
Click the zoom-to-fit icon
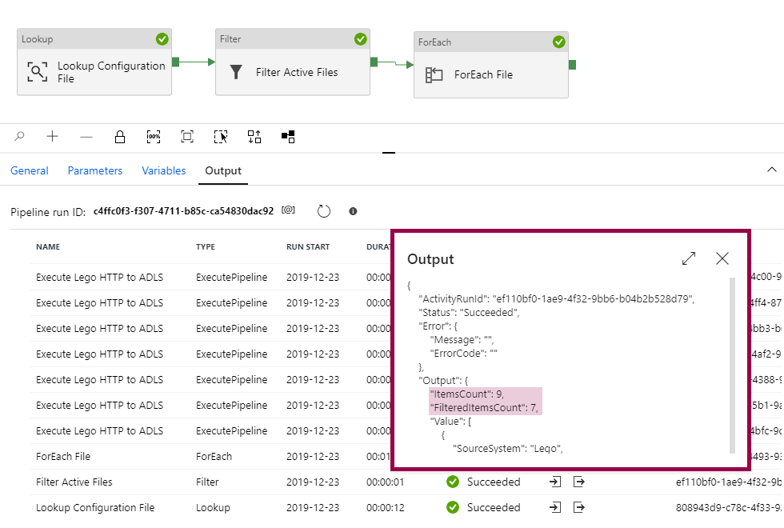pos(187,137)
